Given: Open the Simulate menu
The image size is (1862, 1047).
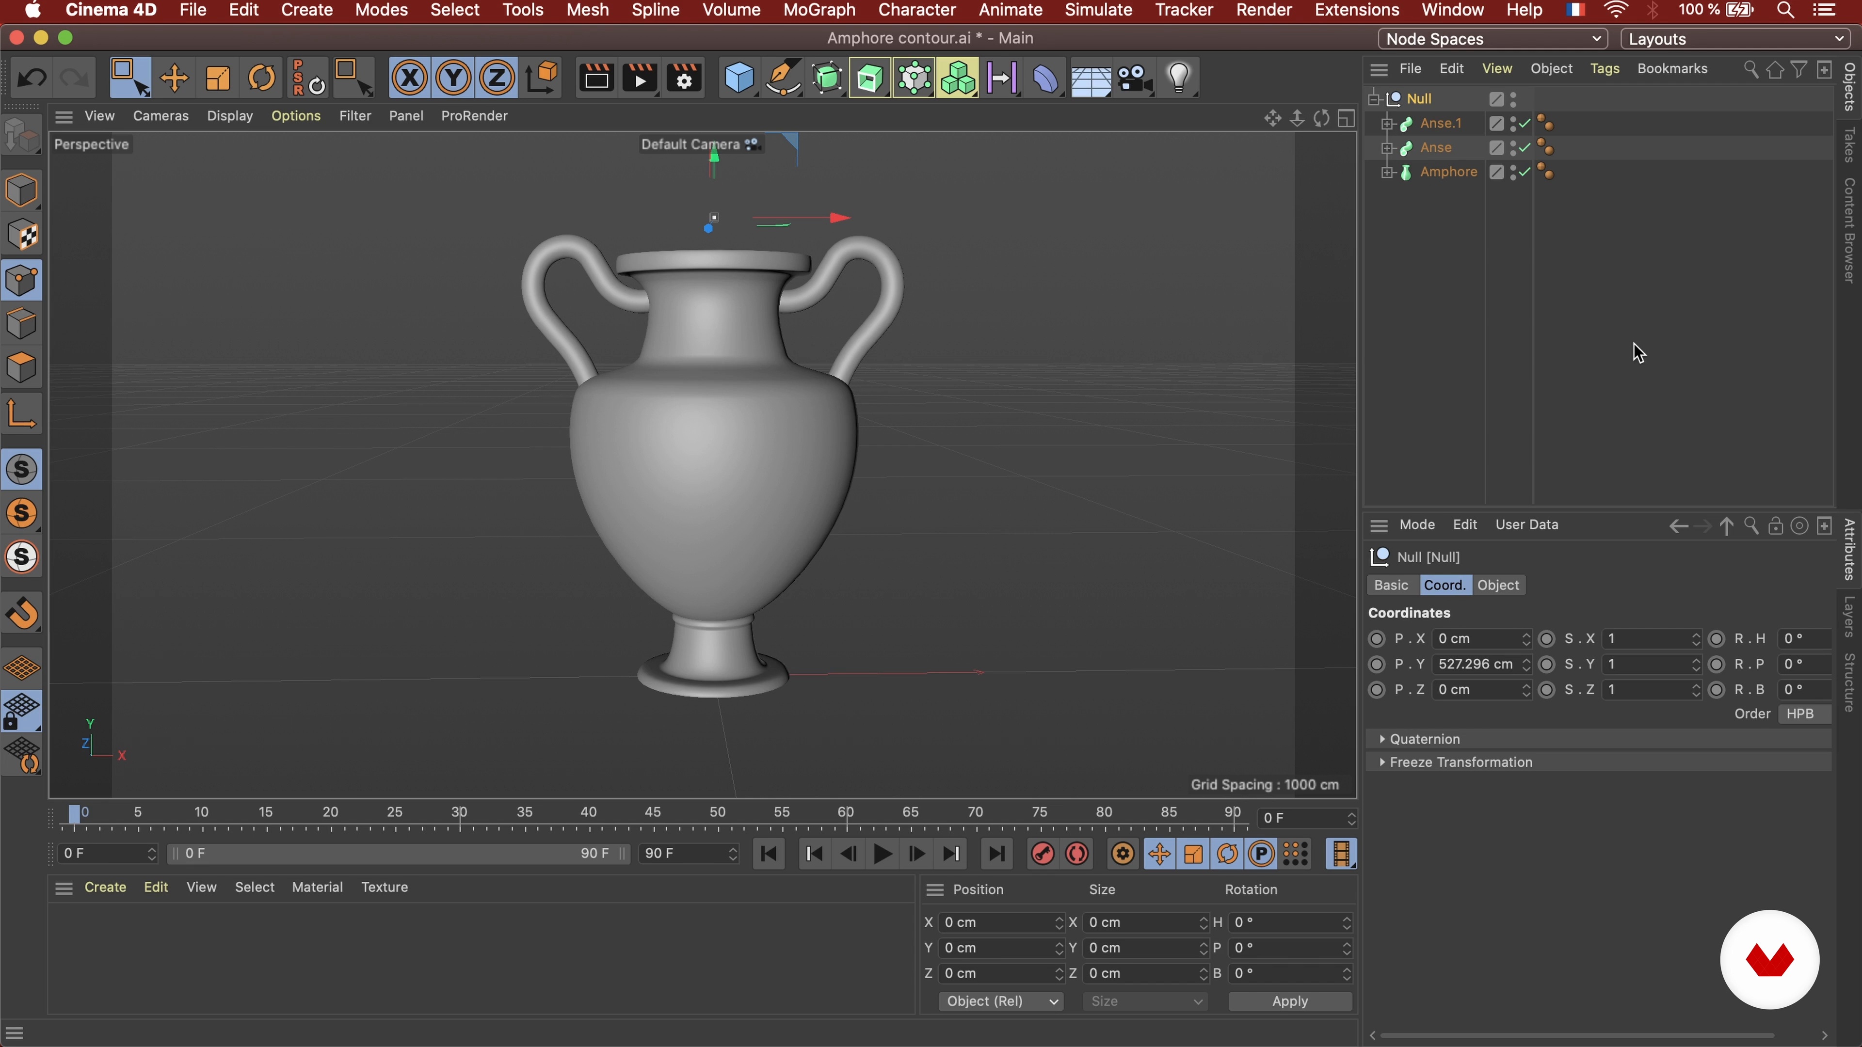Looking at the screenshot, I should 1098,10.
